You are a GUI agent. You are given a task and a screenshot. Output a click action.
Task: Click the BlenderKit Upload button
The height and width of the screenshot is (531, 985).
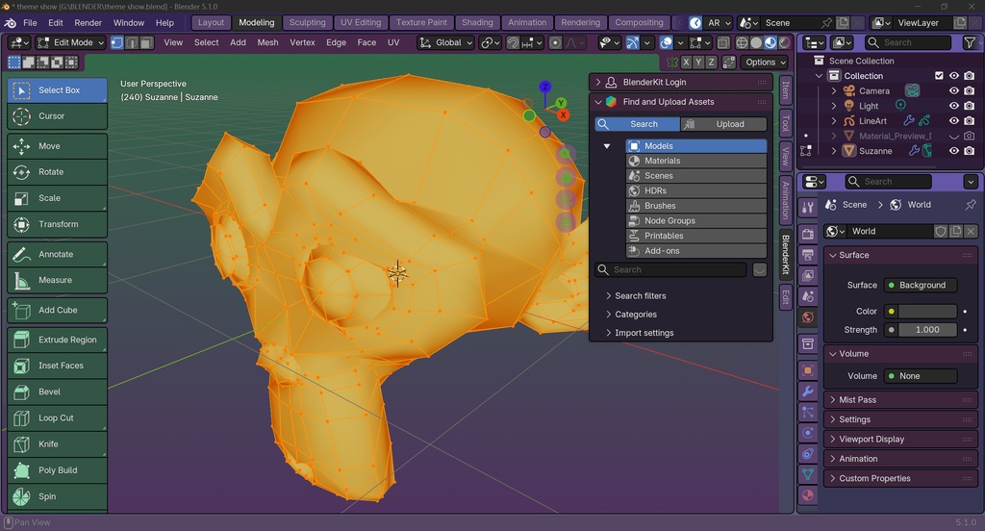point(723,124)
